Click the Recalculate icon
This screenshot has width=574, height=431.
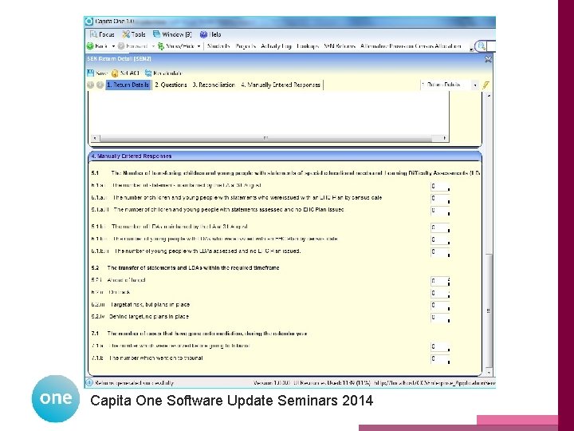[148, 73]
